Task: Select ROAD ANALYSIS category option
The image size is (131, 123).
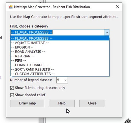Action: 60,52
